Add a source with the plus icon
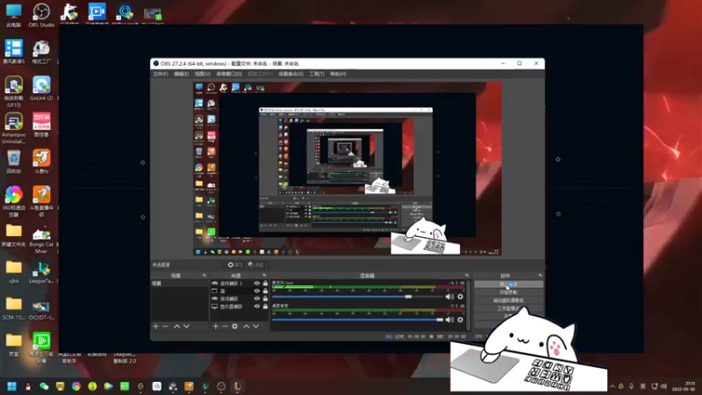Image resolution: width=702 pixels, height=395 pixels. 215,326
